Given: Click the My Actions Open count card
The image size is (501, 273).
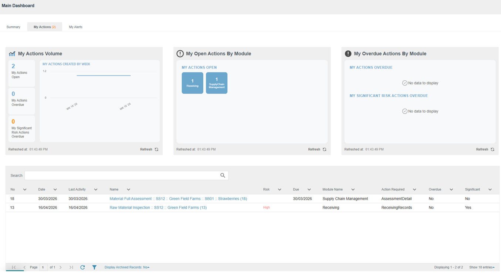Looking at the screenshot, I should [22, 73].
